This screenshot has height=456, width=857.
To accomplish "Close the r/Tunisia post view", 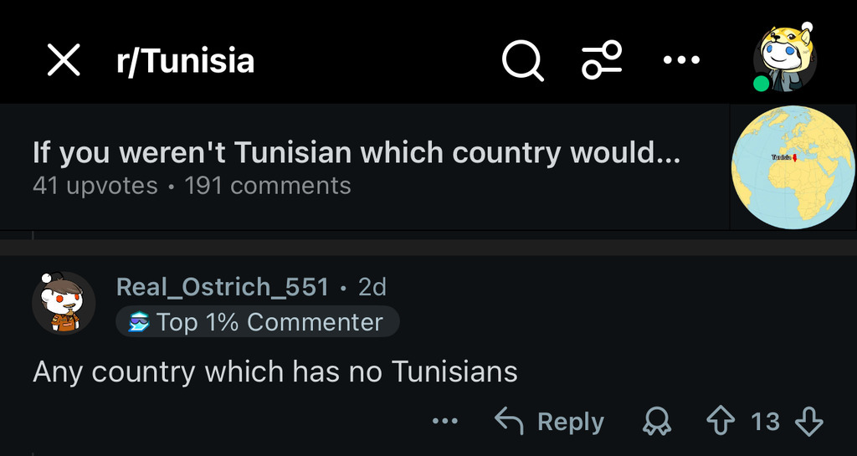I will click(x=63, y=60).
